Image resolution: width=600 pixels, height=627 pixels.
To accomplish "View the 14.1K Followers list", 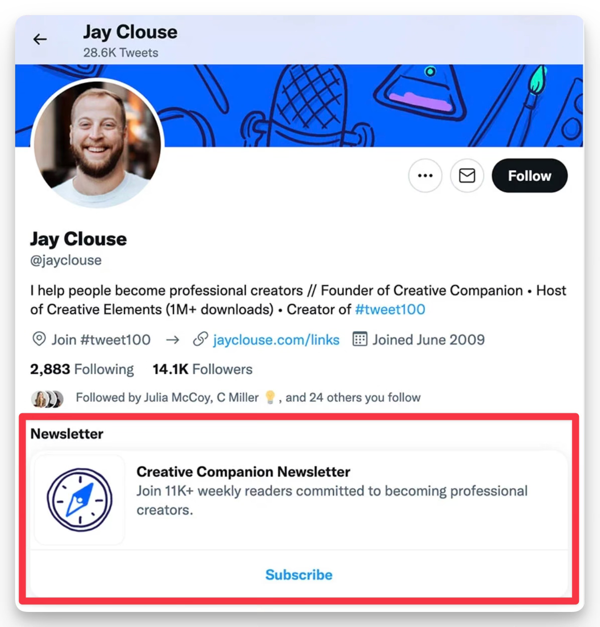I will (x=202, y=370).
